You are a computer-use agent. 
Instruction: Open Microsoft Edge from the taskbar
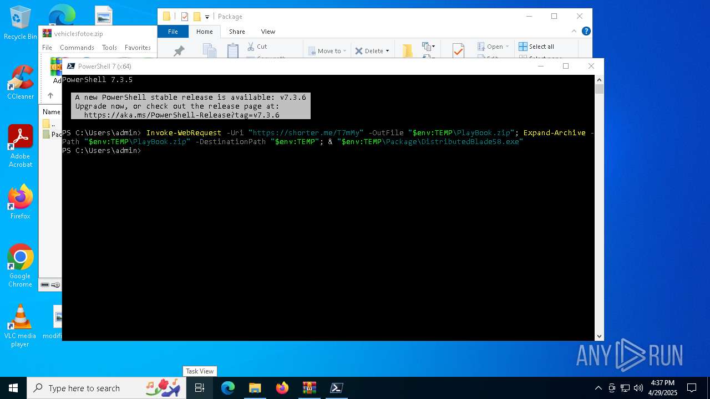tap(228, 388)
